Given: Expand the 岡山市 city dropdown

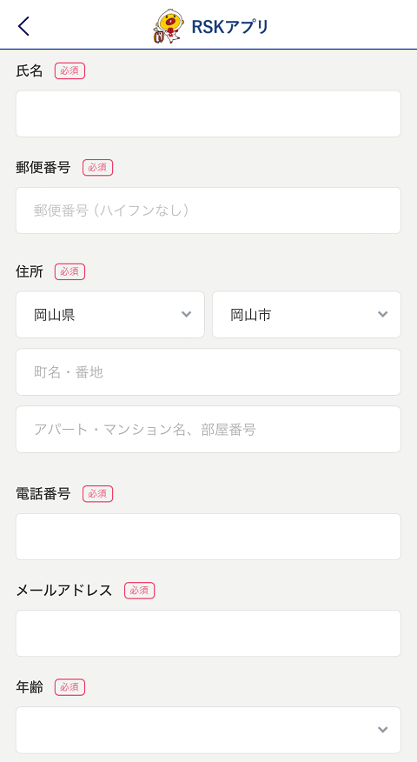Looking at the screenshot, I should (307, 314).
